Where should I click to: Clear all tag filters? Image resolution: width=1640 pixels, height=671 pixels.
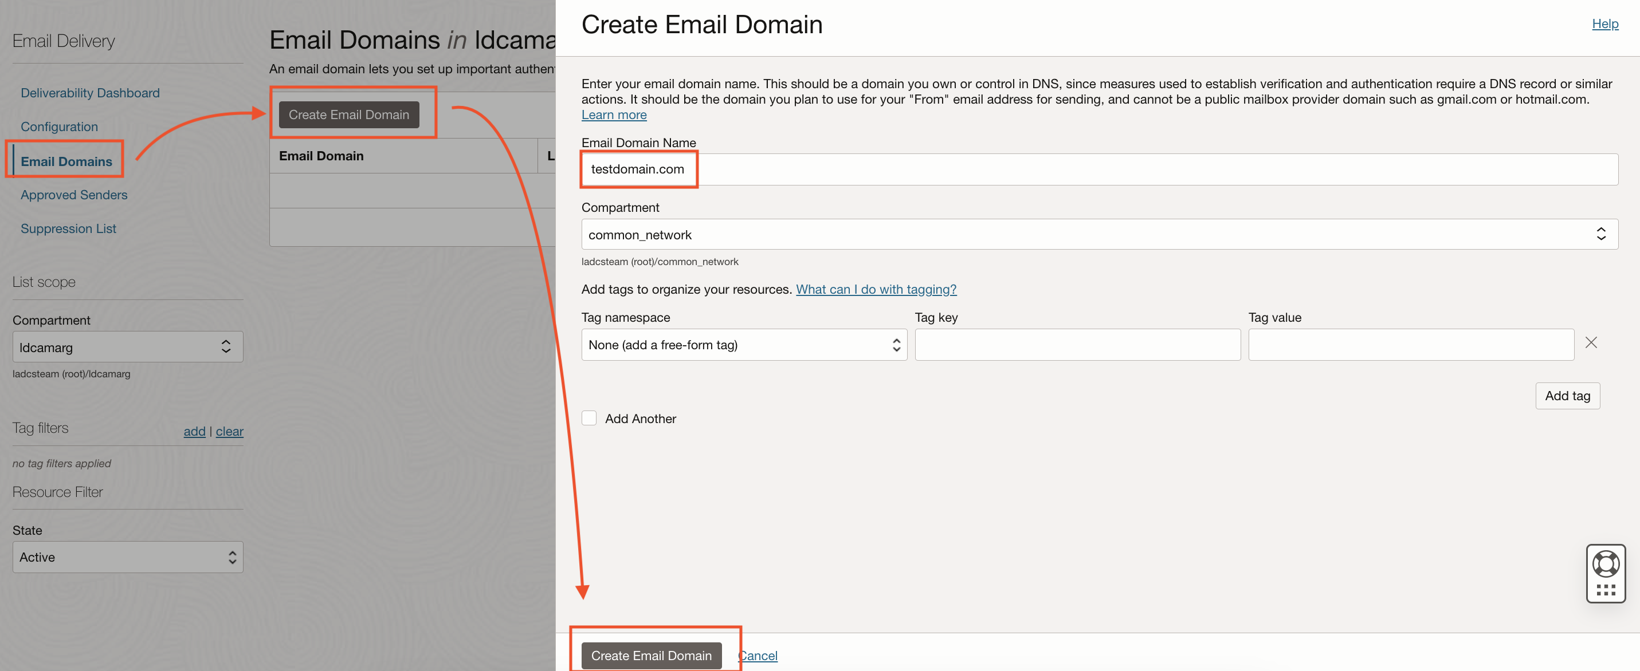229,431
